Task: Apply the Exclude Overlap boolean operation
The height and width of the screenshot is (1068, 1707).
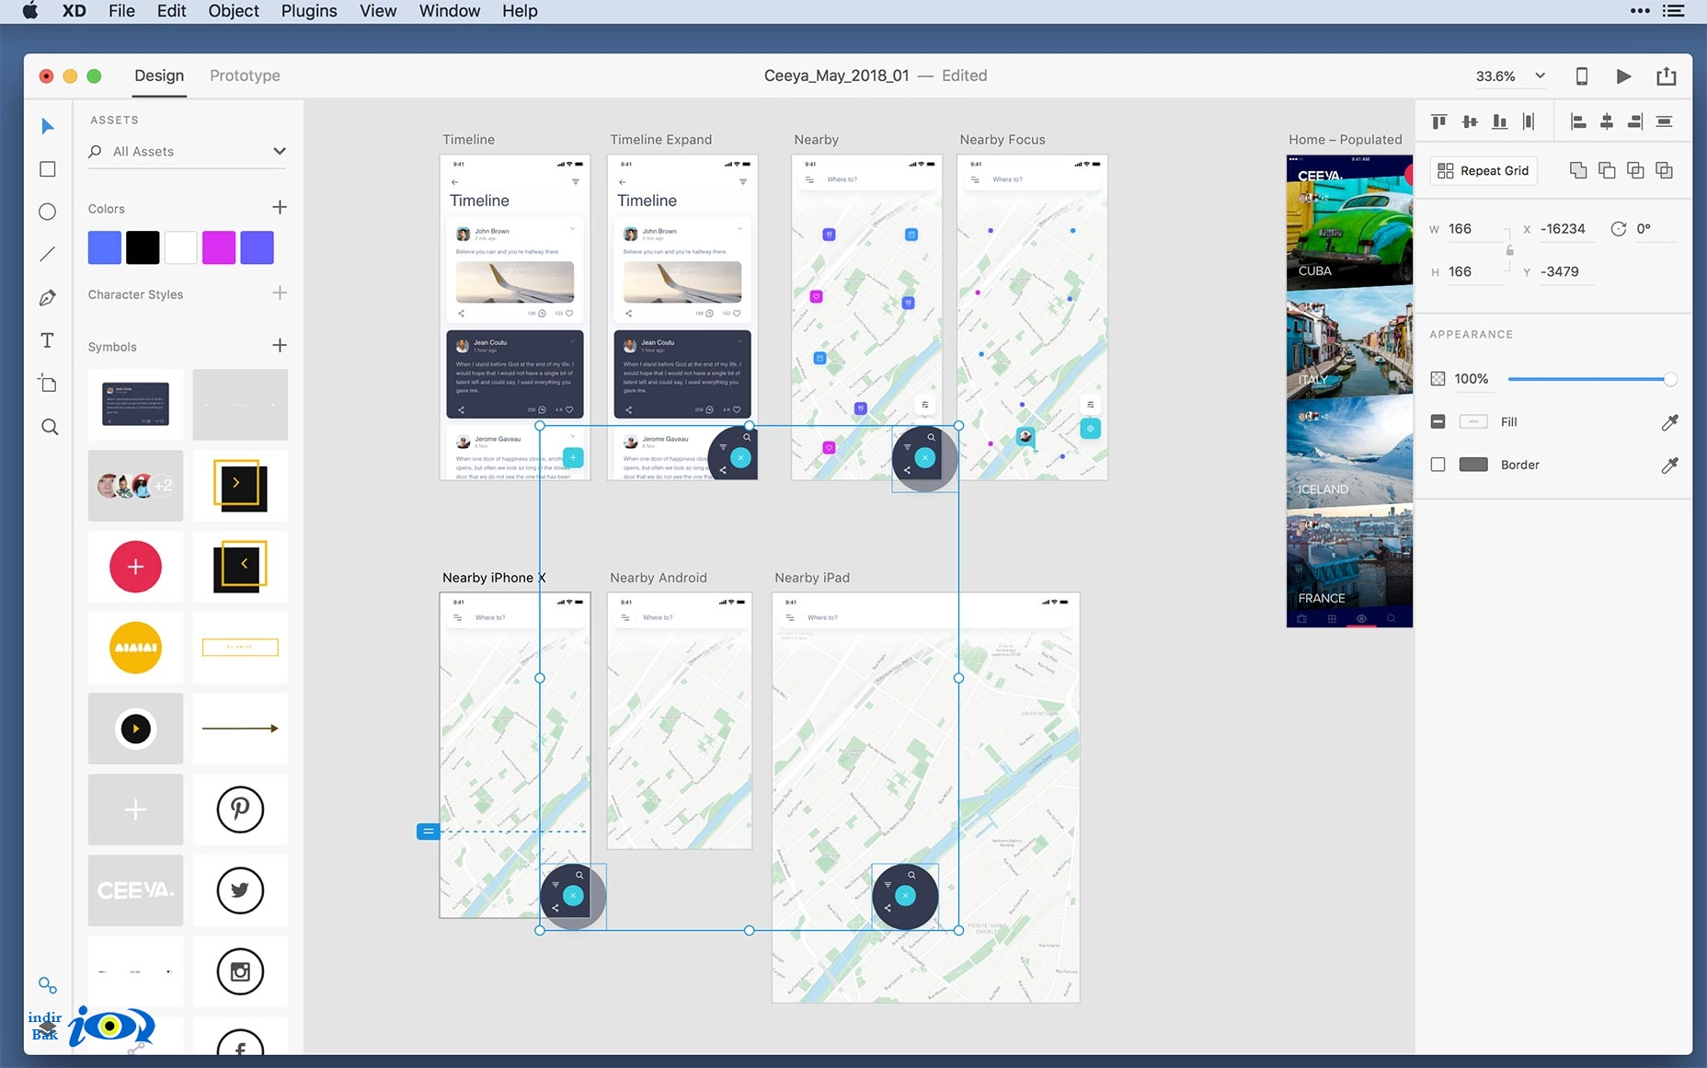Action: pos(1664,170)
